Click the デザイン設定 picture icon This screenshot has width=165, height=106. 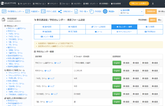(43, 11)
